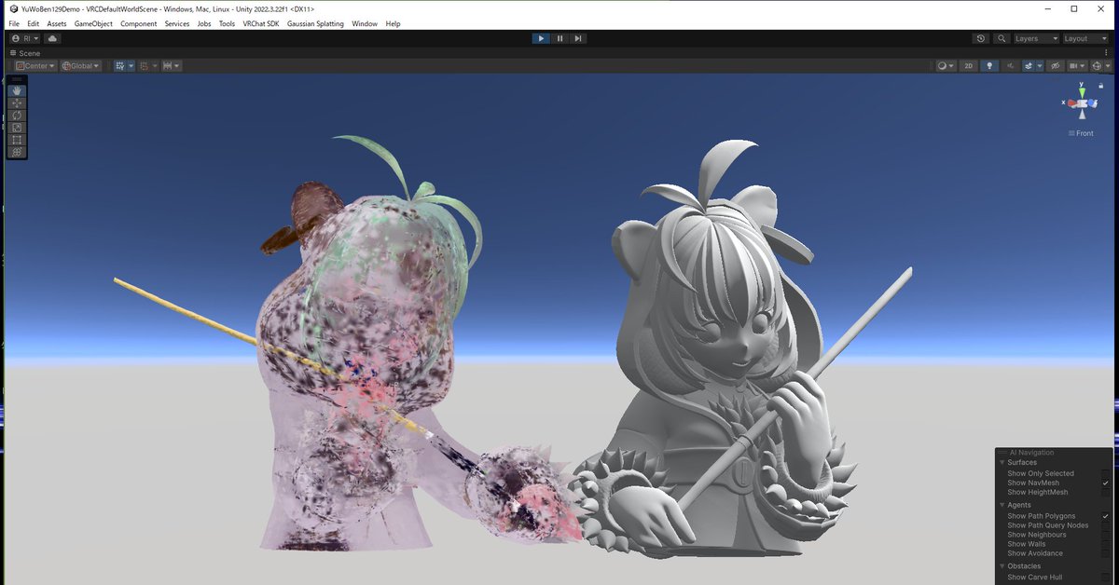Viewport: 1119px width, 585px height.
Task: Open the File menu
Action: pyautogui.click(x=14, y=23)
